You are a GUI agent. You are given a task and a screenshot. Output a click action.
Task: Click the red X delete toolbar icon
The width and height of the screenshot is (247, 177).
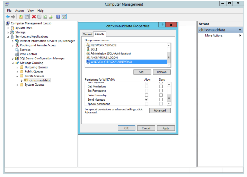[x=33, y=16]
